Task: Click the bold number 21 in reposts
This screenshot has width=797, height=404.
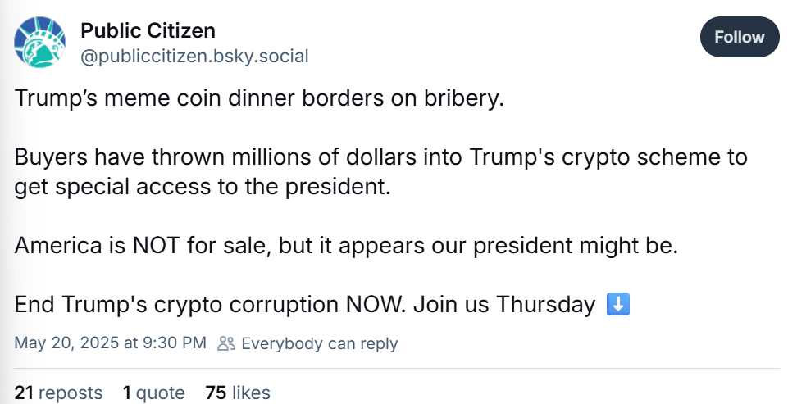Action: pyautogui.click(x=24, y=393)
